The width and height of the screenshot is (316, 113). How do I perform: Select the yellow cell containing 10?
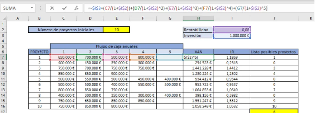tap(117, 30)
